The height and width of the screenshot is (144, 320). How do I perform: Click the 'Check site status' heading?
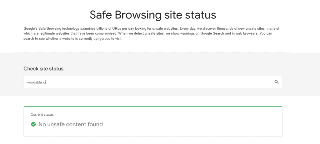pos(43,69)
